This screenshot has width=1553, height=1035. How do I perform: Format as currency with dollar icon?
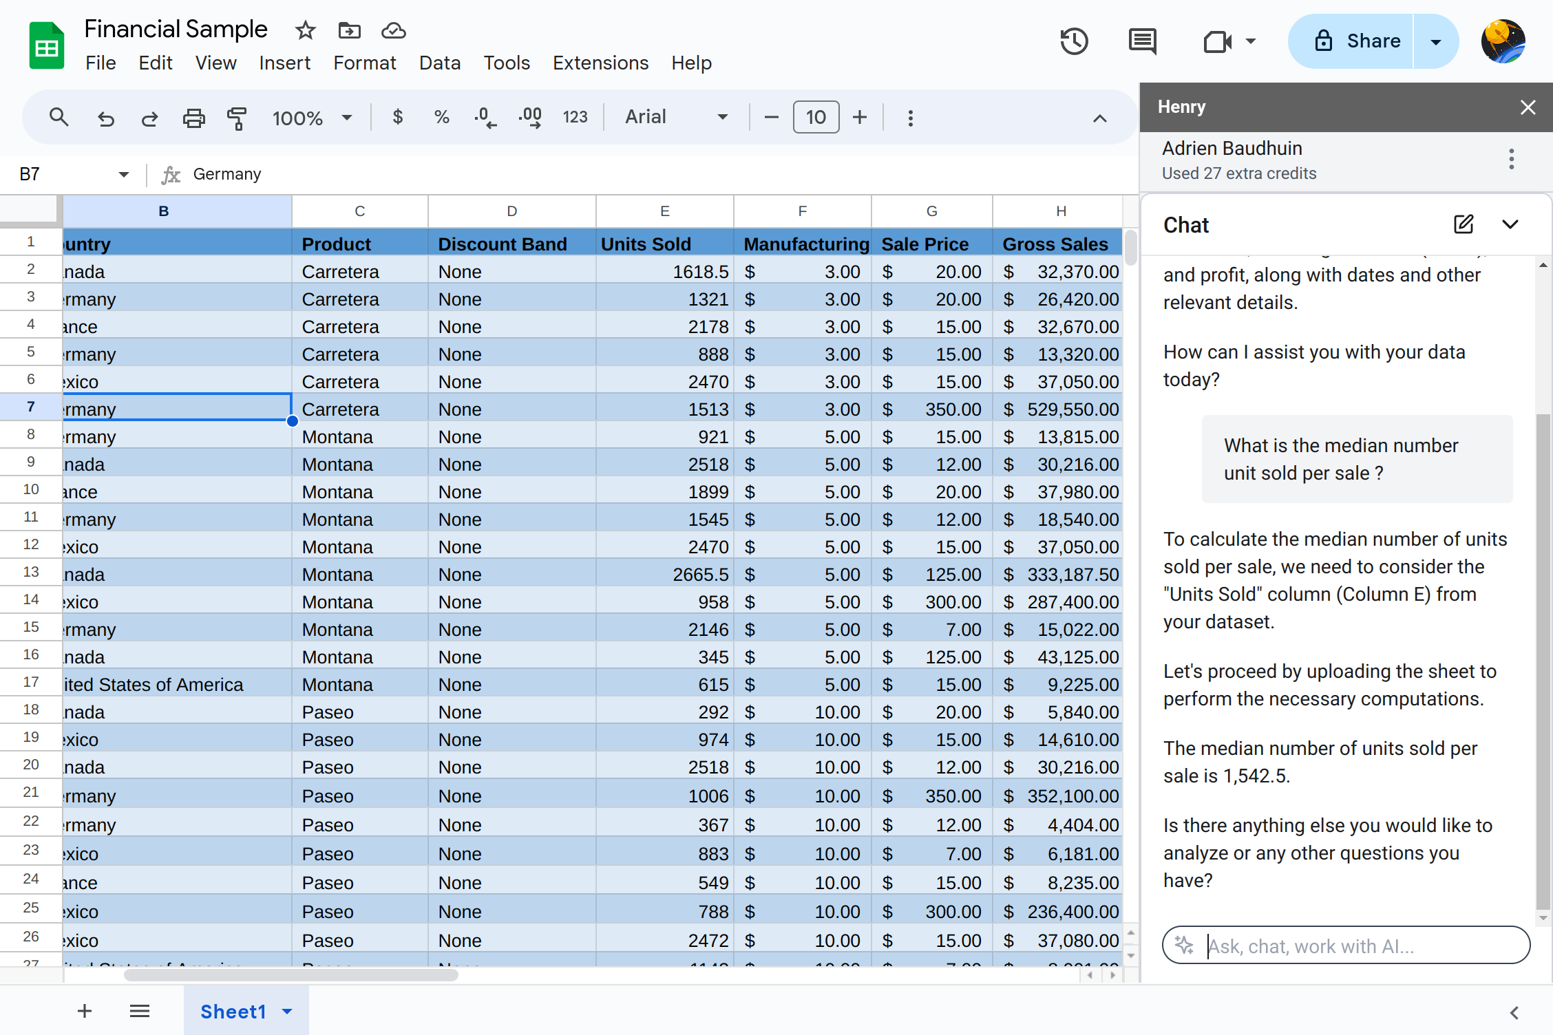pyautogui.click(x=397, y=118)
